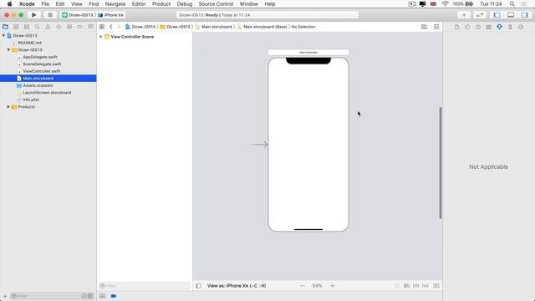The width and height of the screenshot is (535, 301).
Task: Go back in editor history
Action: pos(111,27)
